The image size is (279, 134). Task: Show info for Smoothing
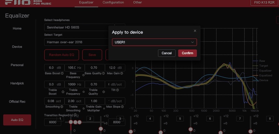(x=62, y=107)
